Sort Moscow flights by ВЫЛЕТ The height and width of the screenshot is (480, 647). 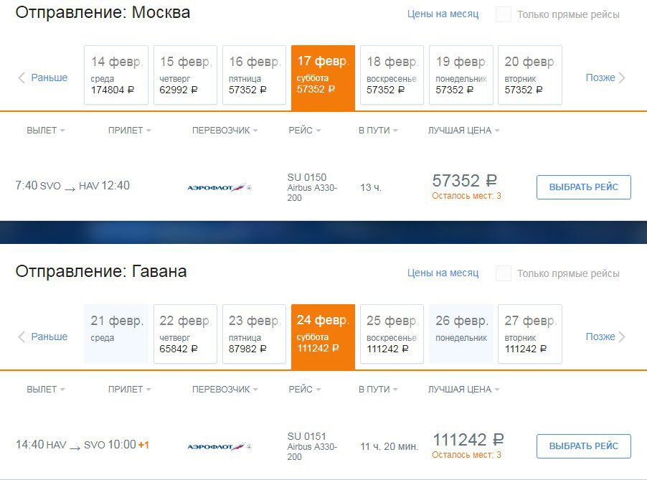point(46,131)
